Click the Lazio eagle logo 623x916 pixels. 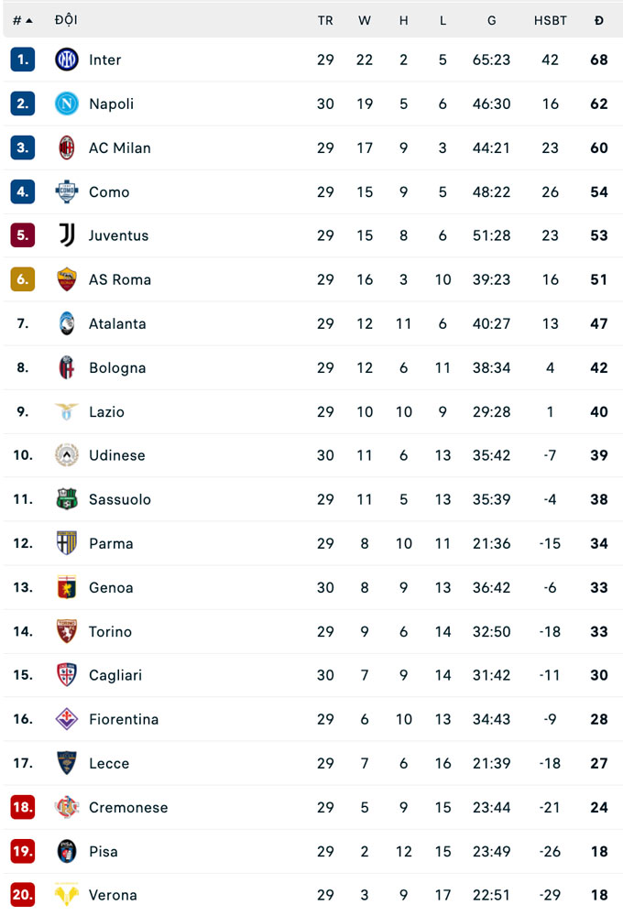pos(67,411)
